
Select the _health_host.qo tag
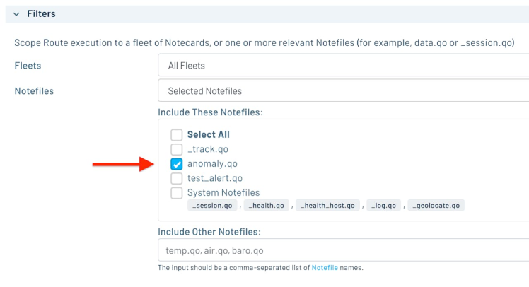click(x=327, y=206)
